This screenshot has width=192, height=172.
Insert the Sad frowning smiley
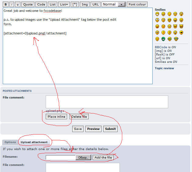click(x=175, y=14)
